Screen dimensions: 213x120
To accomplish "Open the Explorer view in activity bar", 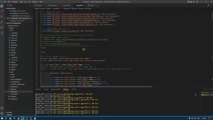I will point(2,6).
